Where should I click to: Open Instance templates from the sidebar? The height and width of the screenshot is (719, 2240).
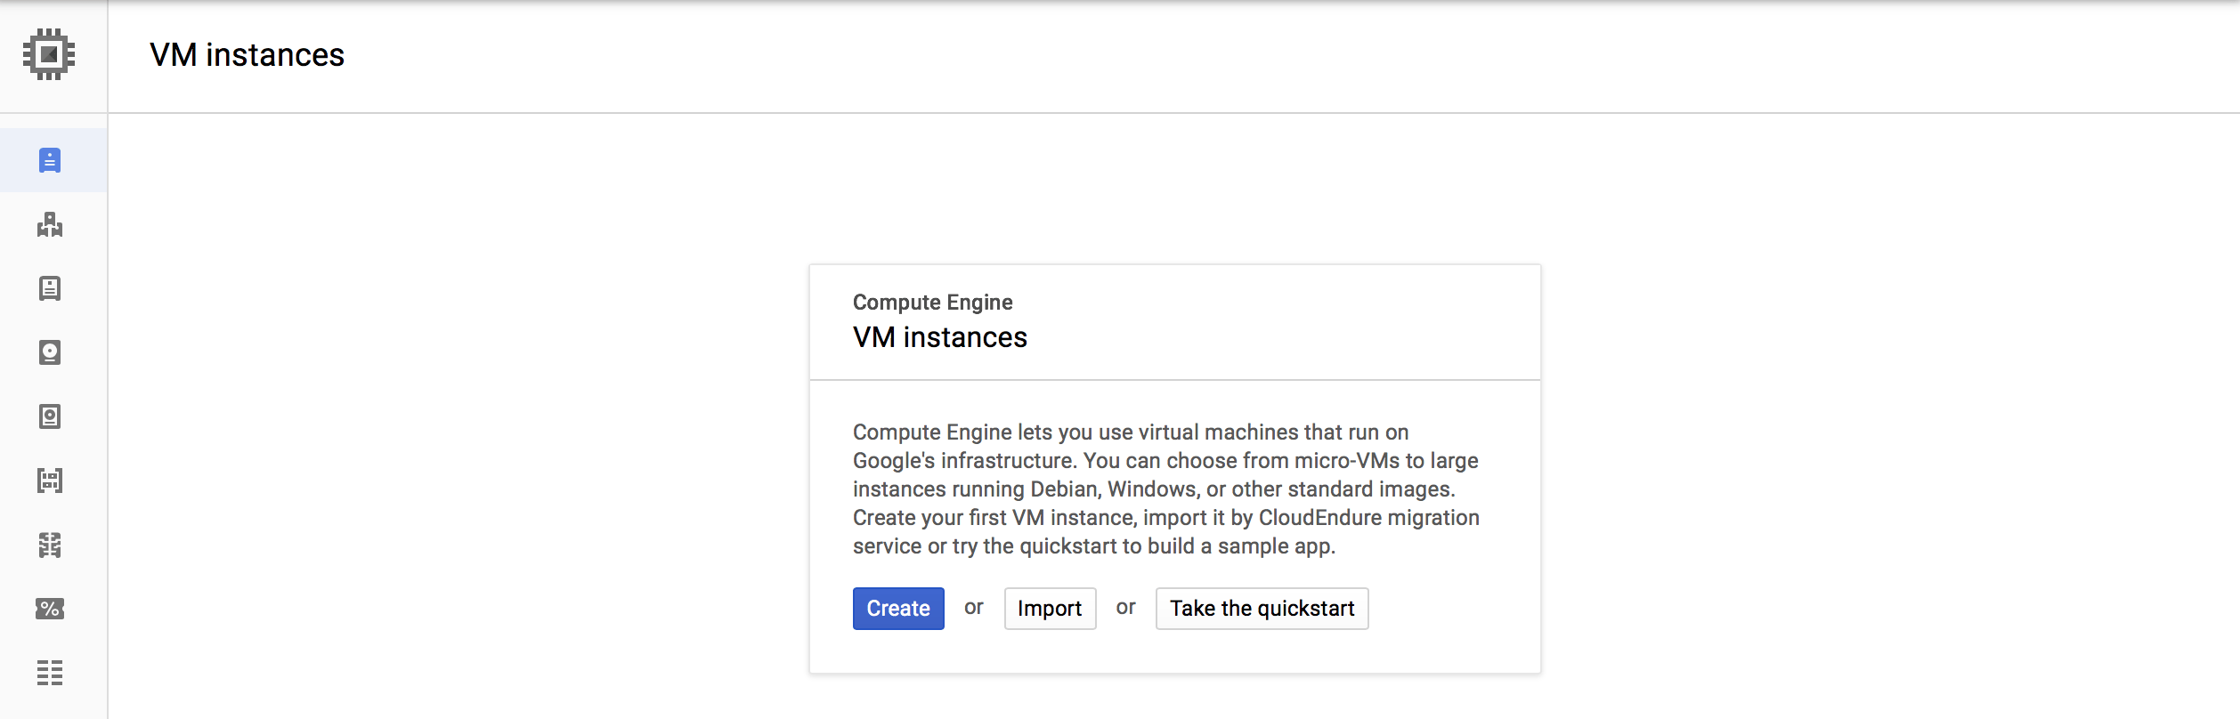pos(50,288)
